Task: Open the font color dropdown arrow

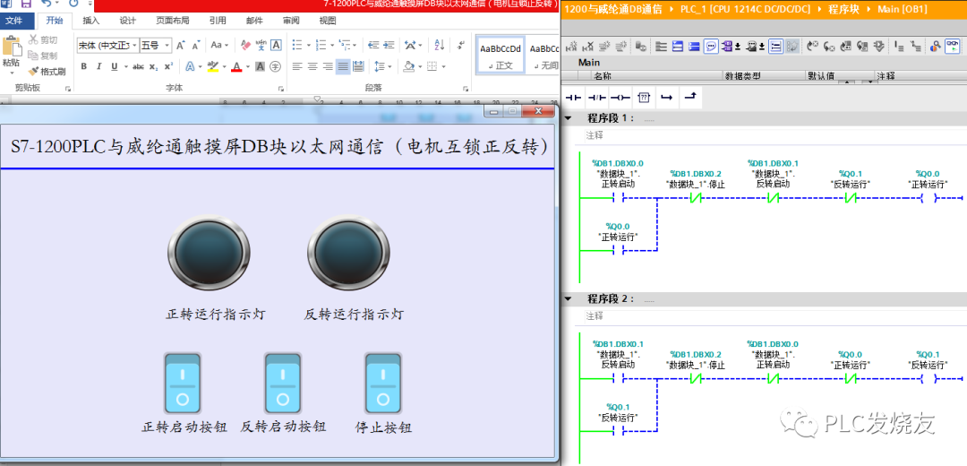Action: click(x=247, y=66)
